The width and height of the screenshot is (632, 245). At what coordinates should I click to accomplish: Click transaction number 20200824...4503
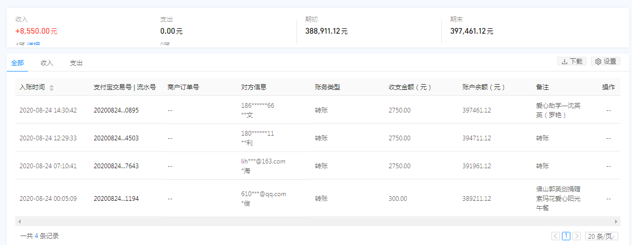[x=116, y=138]
